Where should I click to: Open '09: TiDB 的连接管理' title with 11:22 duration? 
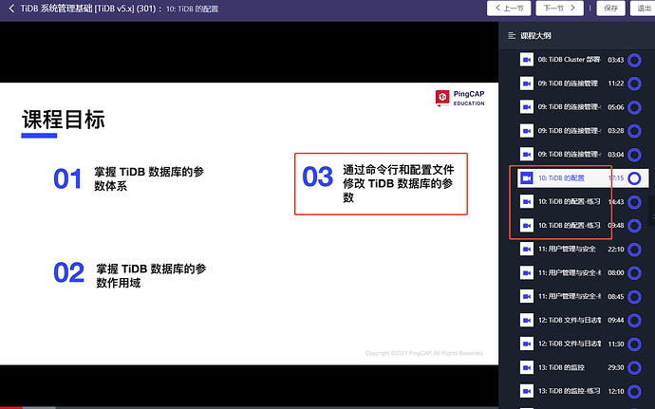tap(568, 84)
